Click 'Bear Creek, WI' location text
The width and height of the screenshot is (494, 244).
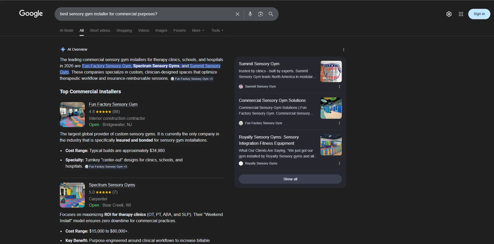click(x=117, y=205)
